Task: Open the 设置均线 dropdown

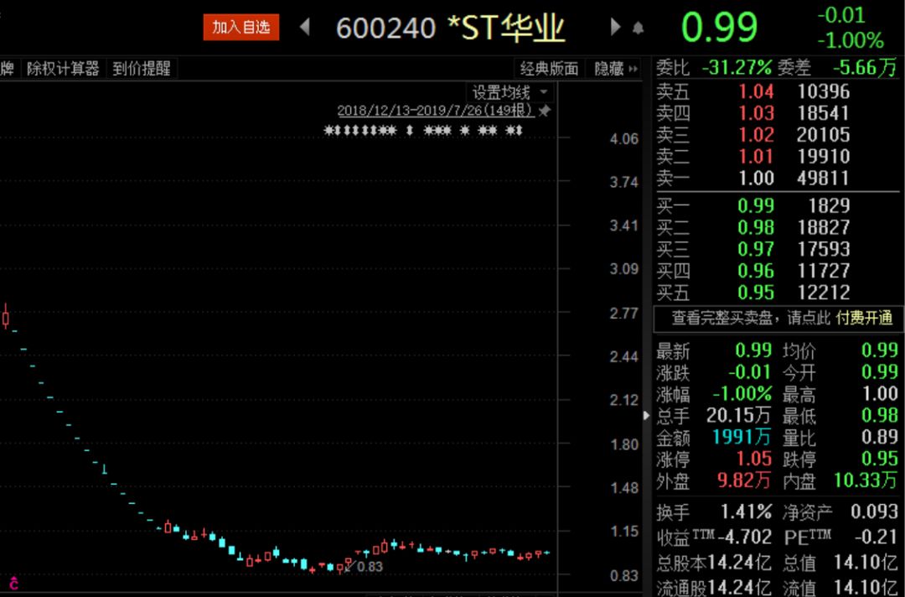Action: tap(509, 92)
